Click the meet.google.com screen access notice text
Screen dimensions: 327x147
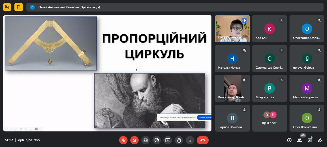coord(178,117)
